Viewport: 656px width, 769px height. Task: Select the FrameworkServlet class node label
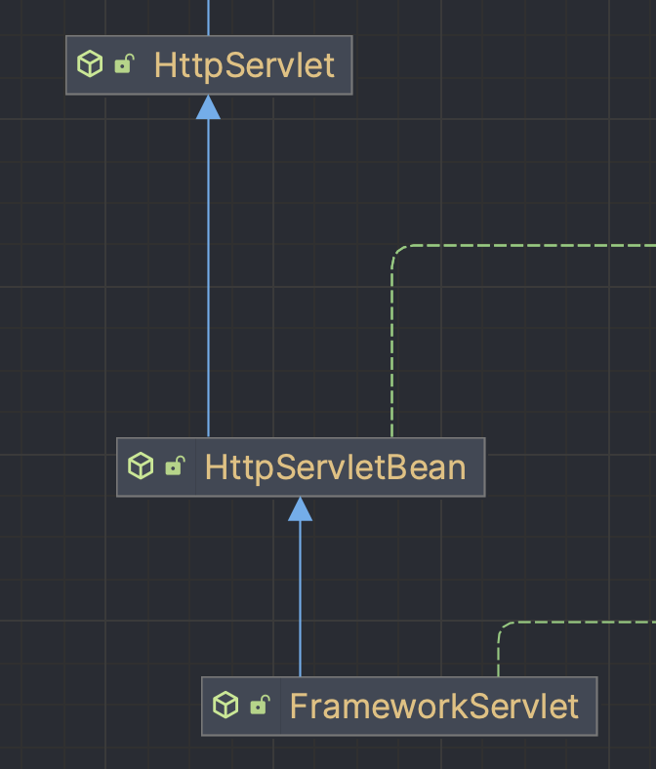click(434, 707)
